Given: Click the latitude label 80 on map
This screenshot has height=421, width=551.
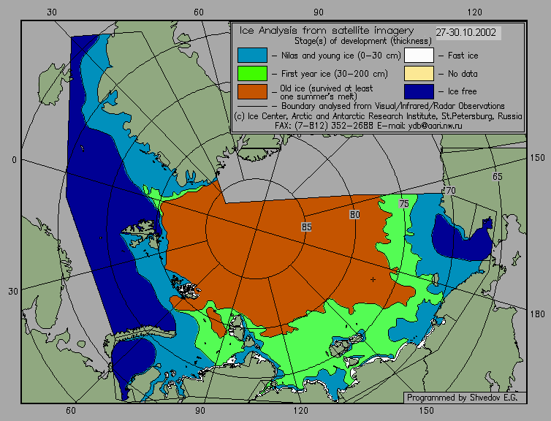Looking at the screenshot, I should click(x=354, y=215).
